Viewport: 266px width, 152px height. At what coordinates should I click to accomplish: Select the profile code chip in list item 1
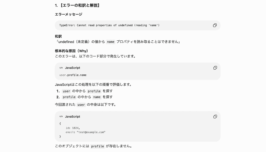point(94,91)
